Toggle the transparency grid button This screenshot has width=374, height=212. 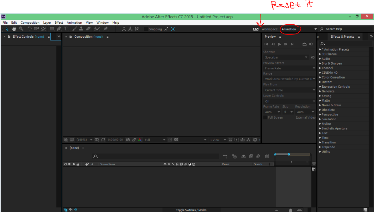(x=176, y=140)
